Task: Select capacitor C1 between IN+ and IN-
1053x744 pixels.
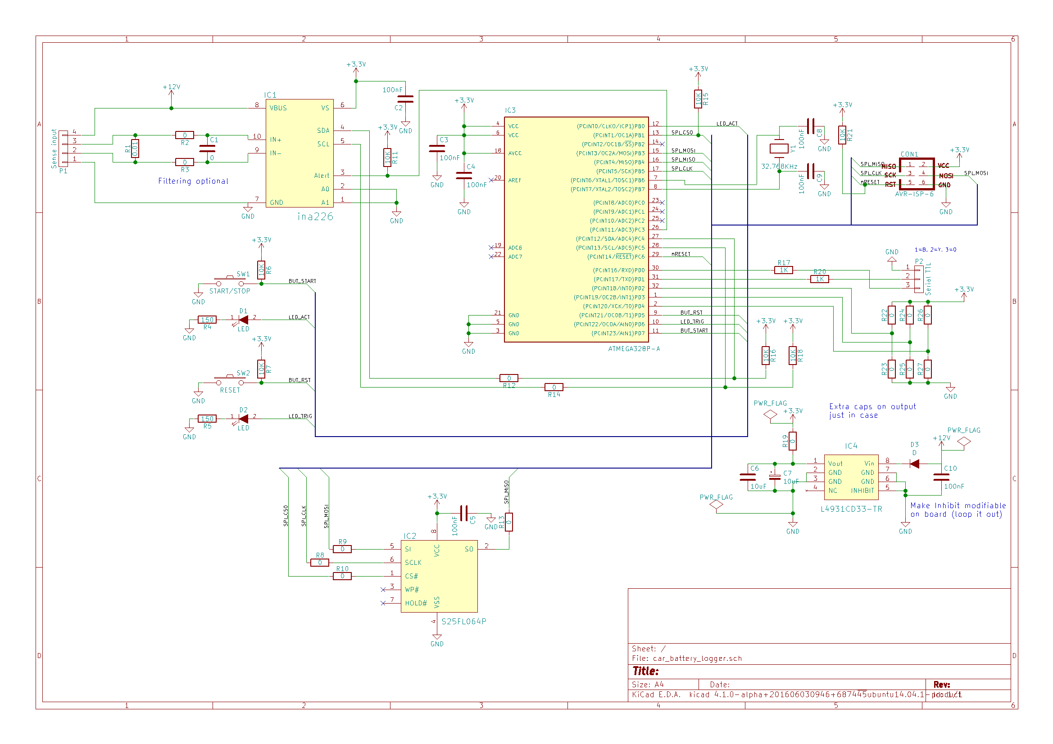Action: 207,149
